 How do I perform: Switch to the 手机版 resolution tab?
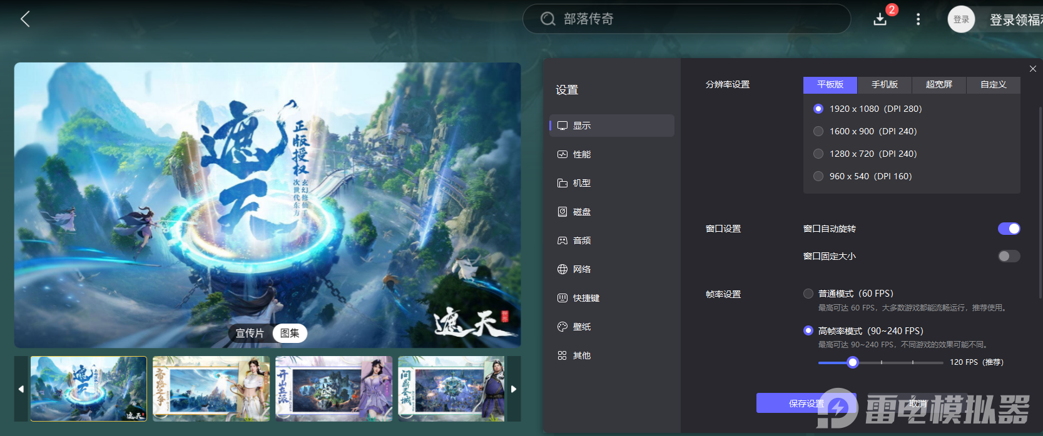[x=885, y=85]
